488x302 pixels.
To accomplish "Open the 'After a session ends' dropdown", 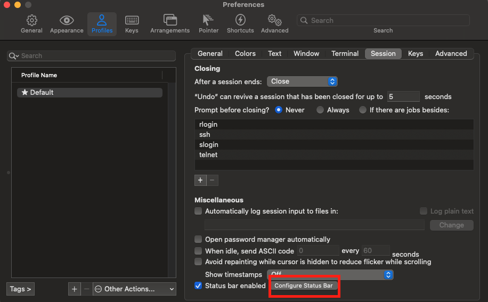I will [x=302, y=81].
